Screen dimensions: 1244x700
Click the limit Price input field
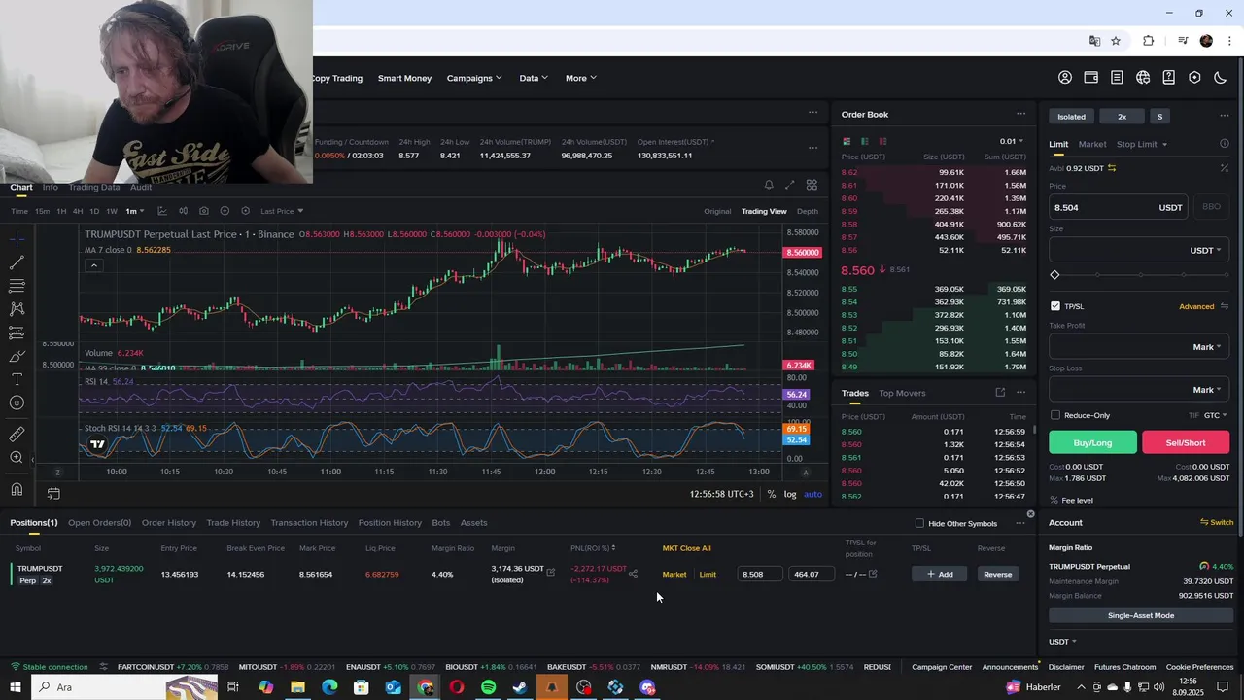(1118, 207)
